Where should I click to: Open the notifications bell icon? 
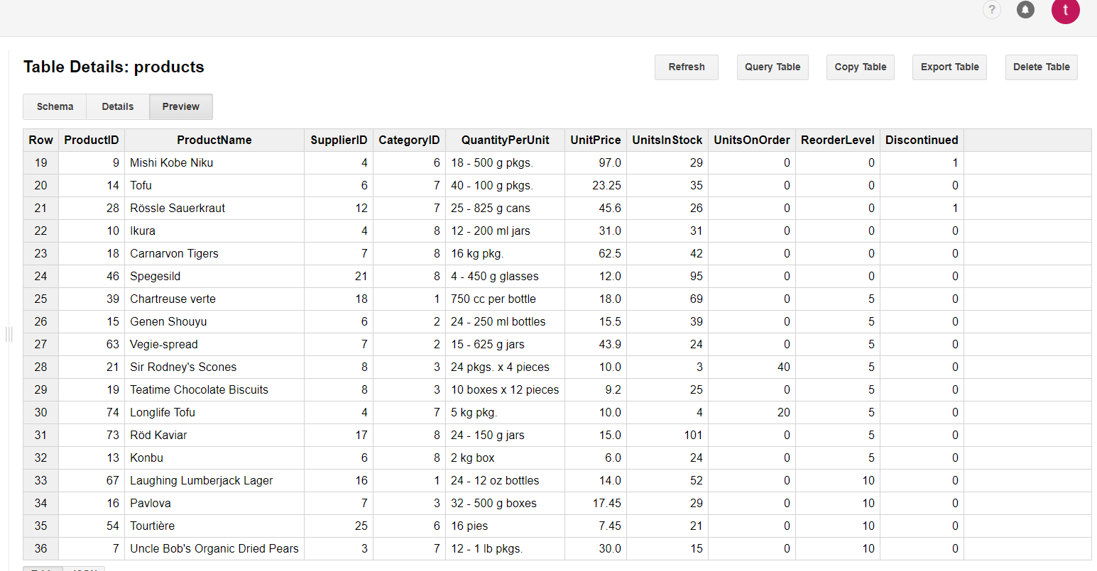pos(1025,10)
